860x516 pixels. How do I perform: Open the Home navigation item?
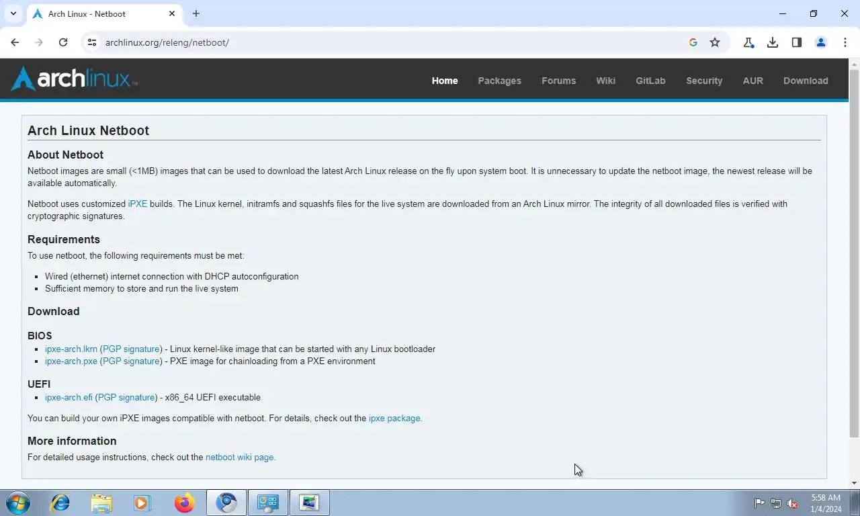[x=445, y=81]
